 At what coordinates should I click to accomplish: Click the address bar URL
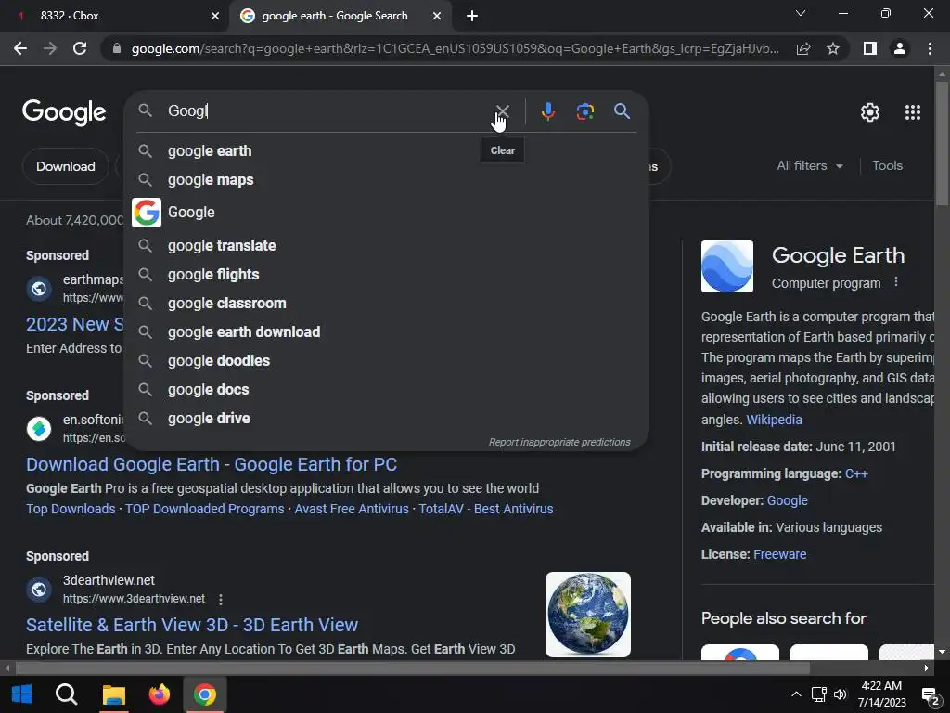[455, 48]
